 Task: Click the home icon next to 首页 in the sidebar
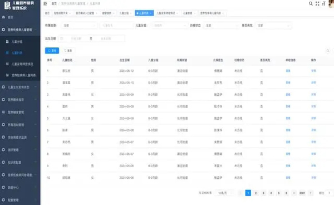pos(3,17)
